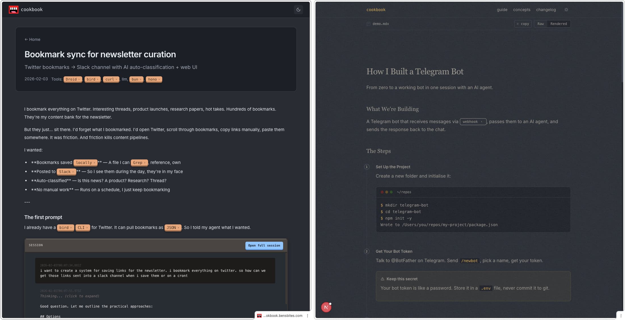Open the changelog page
Screen dimensions: 625x320
point(546,10)
